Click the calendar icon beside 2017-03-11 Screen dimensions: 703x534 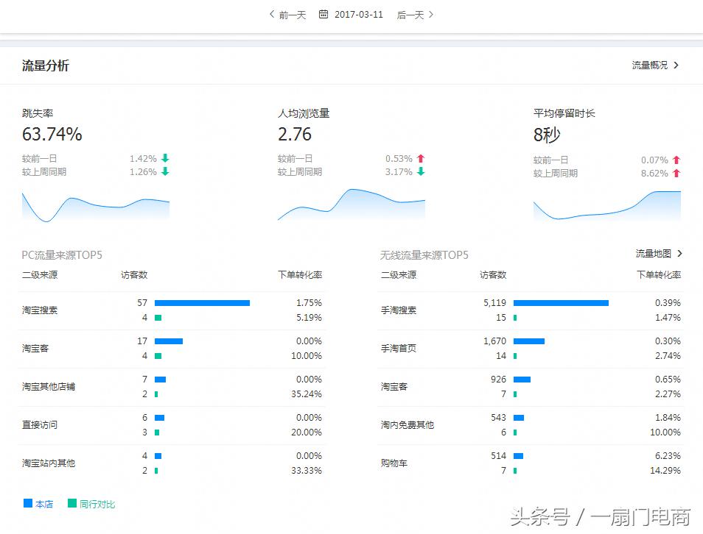click(322, 14)
